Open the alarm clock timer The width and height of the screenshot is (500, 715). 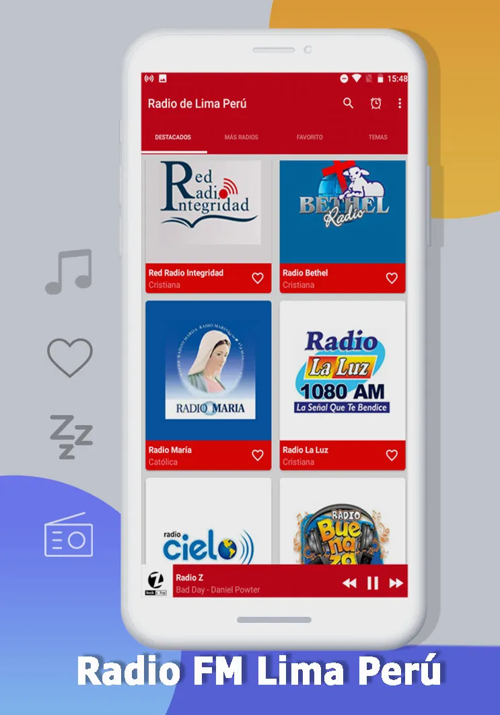(376, 103)
